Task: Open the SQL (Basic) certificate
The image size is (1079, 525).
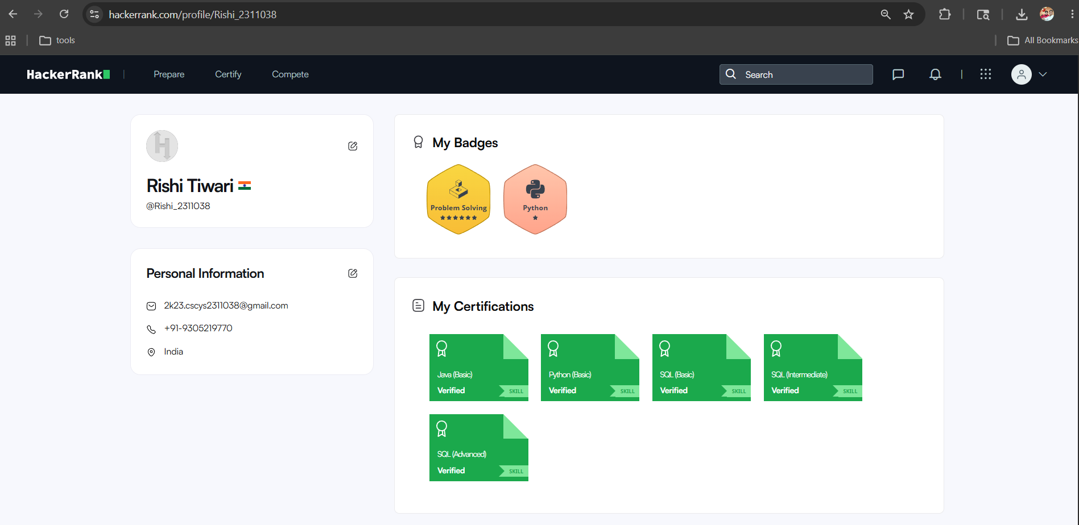Action: (x=701, y=368)
